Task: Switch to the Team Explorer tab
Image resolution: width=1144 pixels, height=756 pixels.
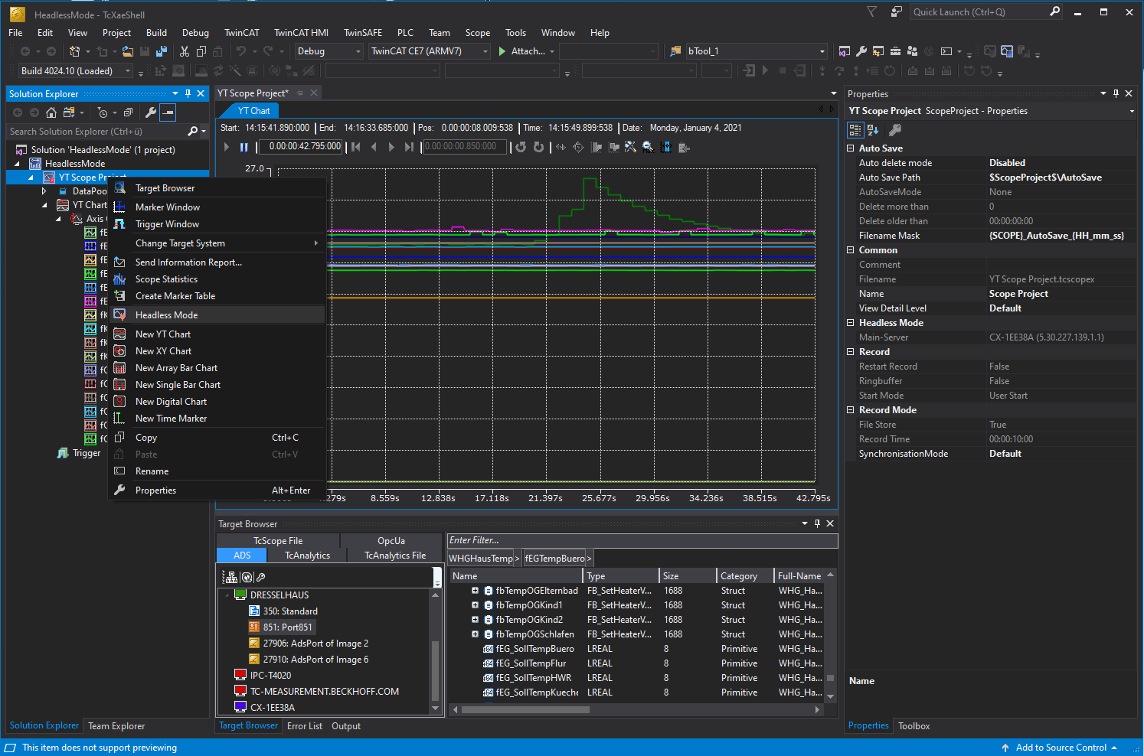Action: (116, 726)
